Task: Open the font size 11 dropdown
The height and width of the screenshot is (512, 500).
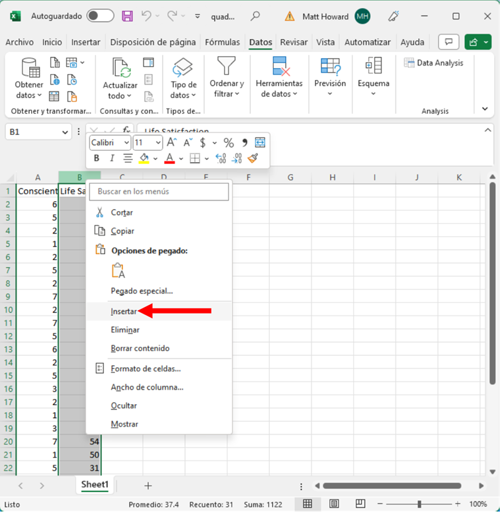Action: click(x=158, y=143)
